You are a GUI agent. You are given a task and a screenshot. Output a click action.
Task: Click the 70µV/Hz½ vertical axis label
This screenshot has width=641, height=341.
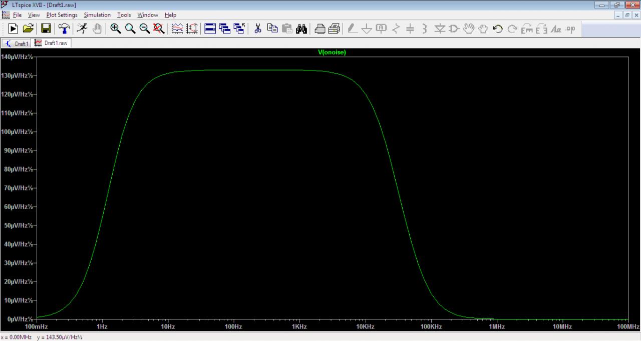[x=18, y=188]
